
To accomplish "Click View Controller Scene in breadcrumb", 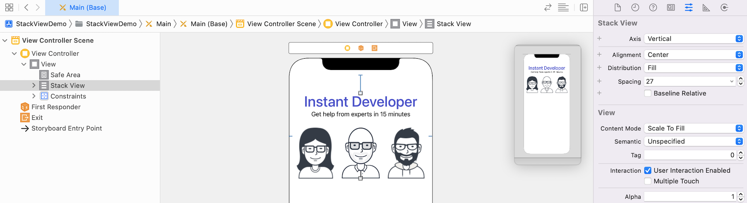I will pyautogui.click(x=281, y=24).
